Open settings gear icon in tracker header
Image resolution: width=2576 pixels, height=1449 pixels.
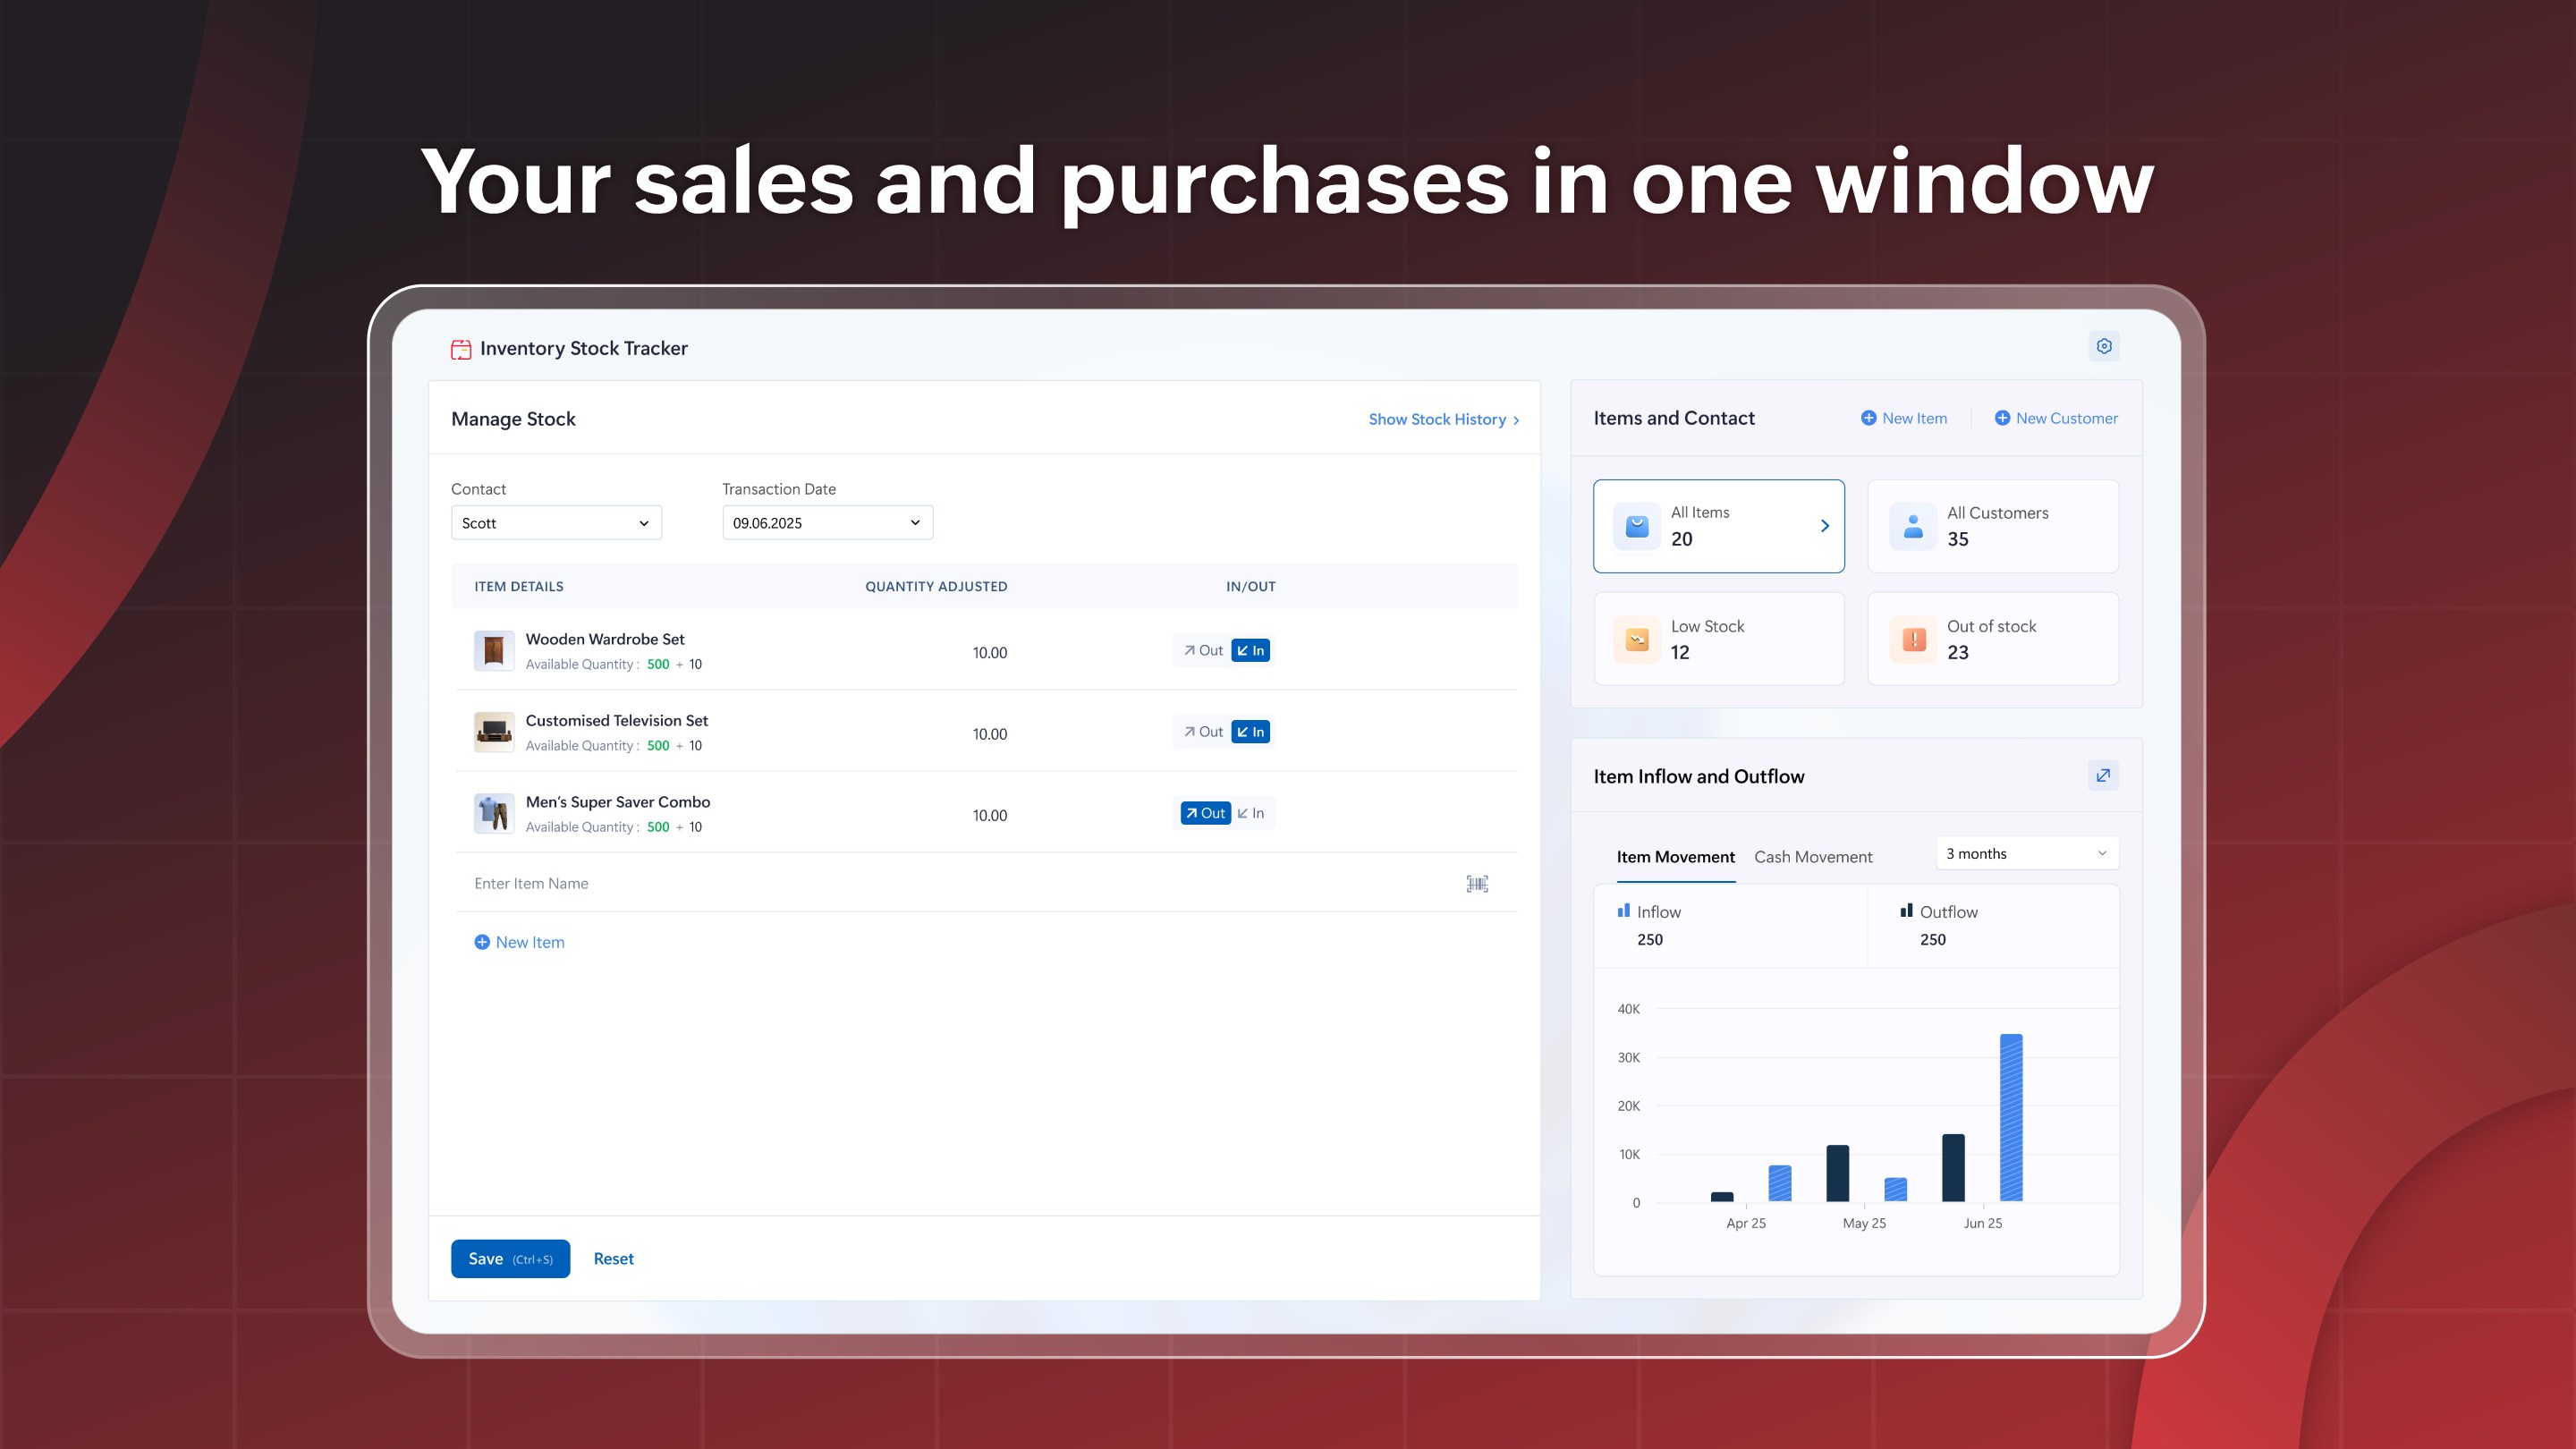point(2104,346)
